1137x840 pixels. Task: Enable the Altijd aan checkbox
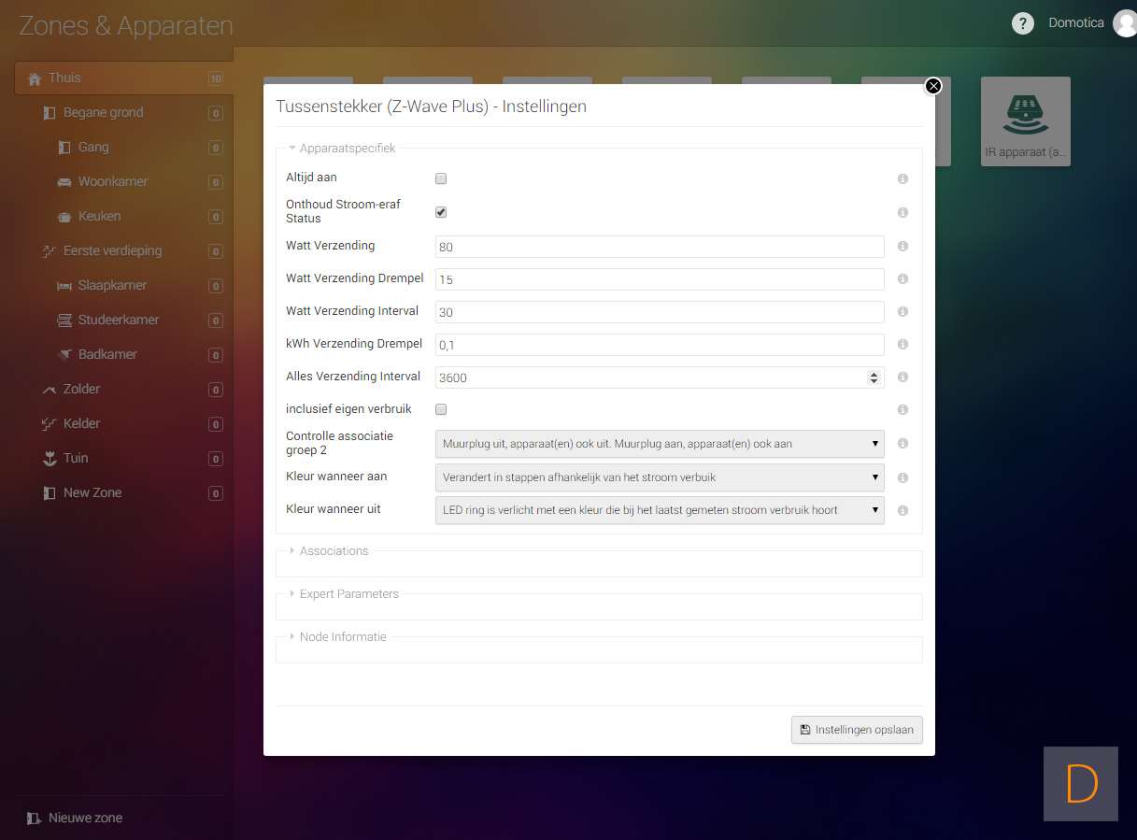(441, 178)
